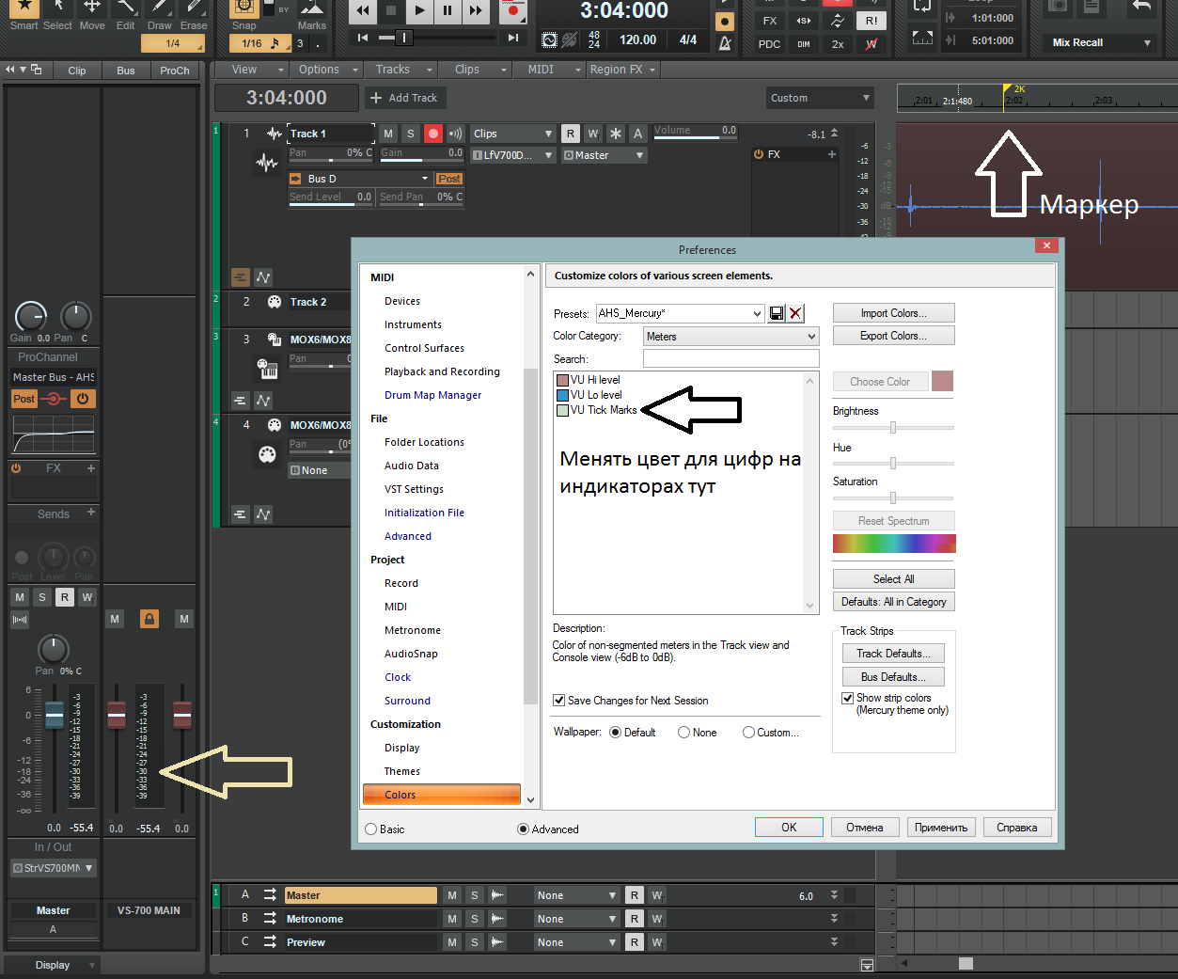Screen dimensions: 1178x979
Task: Toggle the metronome icon in transport
Action: 725,43
